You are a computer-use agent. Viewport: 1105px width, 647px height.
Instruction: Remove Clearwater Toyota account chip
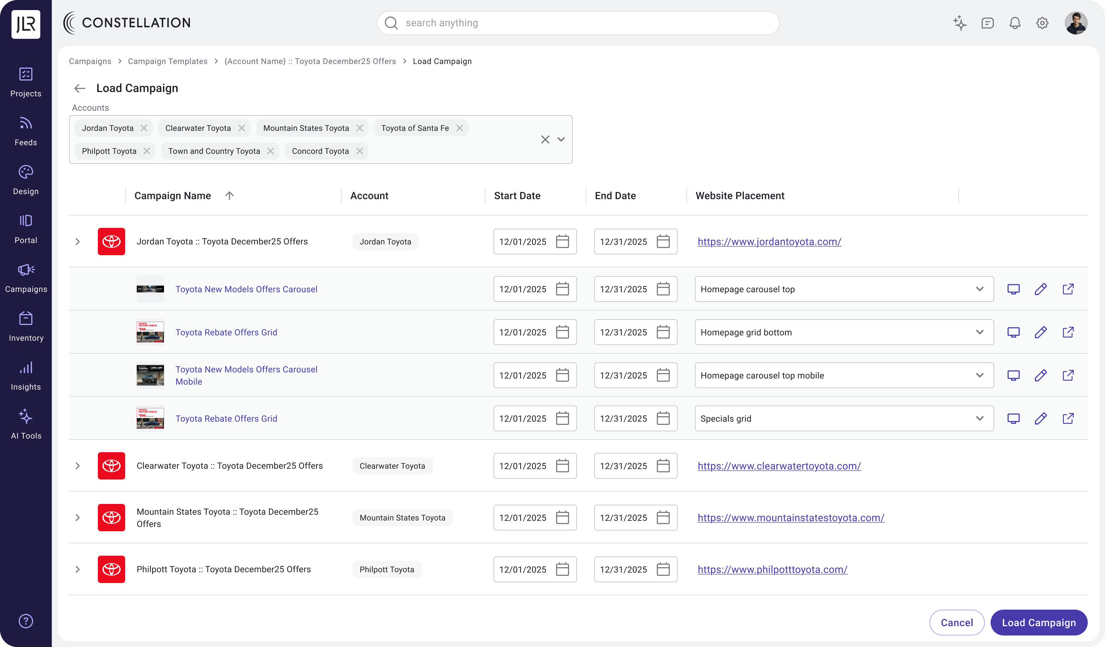[242, 128]
